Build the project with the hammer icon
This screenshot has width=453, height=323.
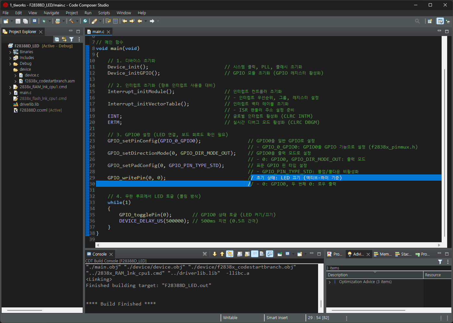click(x=72, y=21)
